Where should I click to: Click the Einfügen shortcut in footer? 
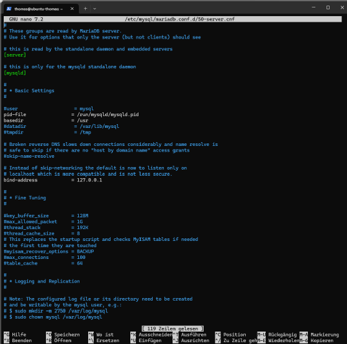146,340
